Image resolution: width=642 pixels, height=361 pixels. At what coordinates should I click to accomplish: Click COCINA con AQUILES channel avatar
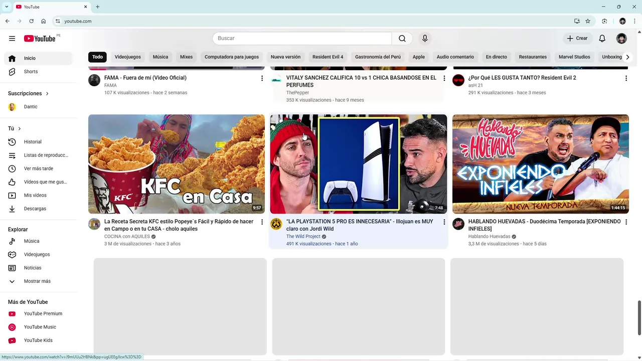tap(94, 224)
